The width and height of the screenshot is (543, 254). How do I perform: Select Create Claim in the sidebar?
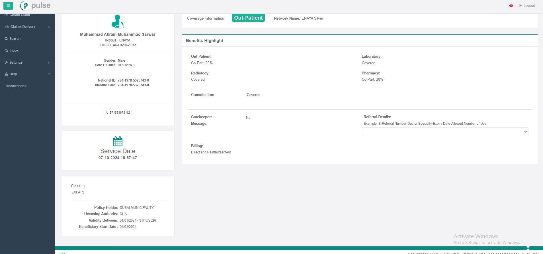pyautogui.click(x=19, y=15)
